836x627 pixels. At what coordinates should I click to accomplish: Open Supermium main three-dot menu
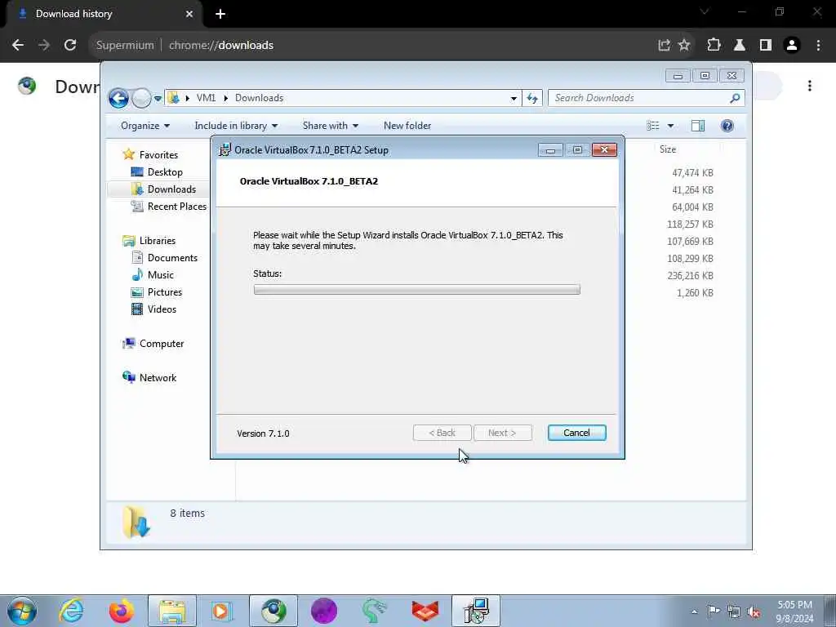tap(818, 46)
